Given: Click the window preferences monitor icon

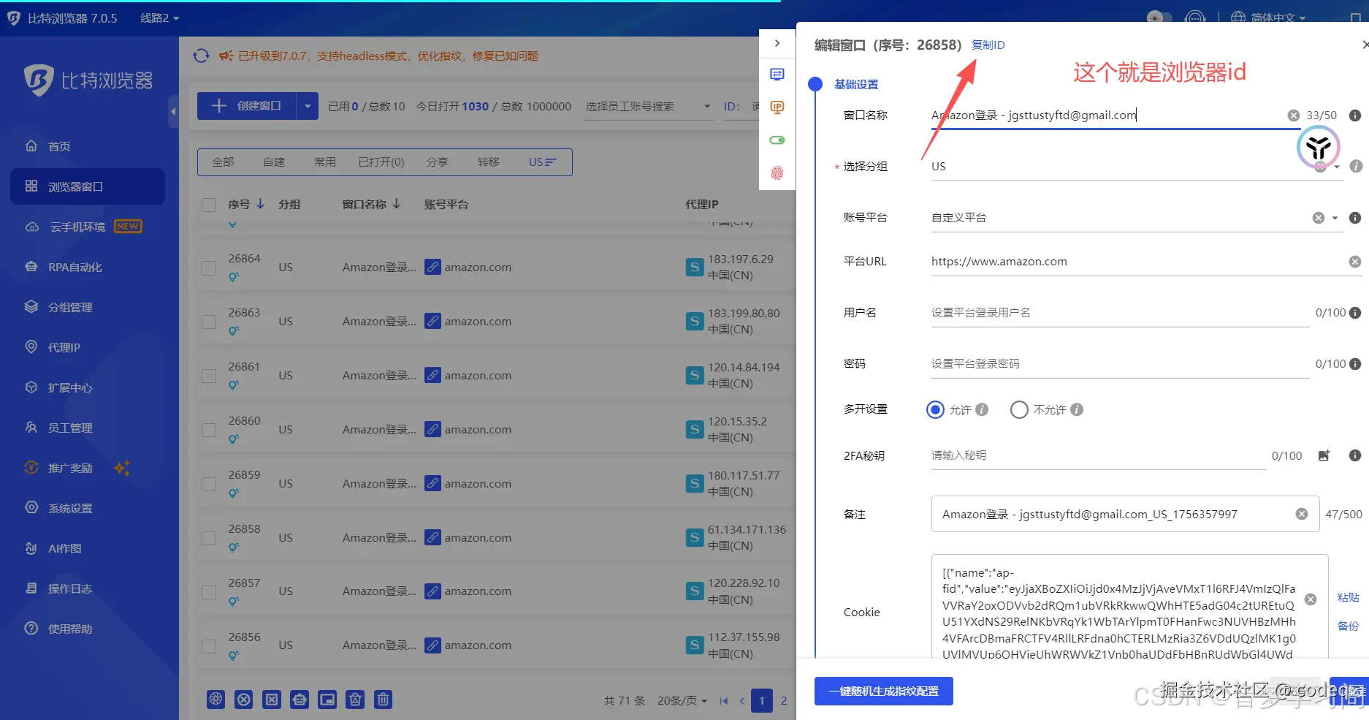Looking at the screenshot, I should coord(777,74).
